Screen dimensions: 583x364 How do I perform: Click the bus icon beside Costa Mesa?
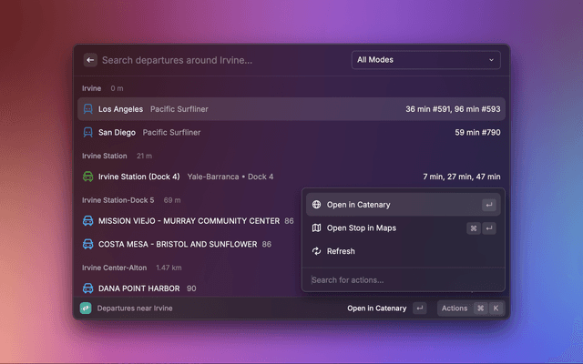[88, 244]
